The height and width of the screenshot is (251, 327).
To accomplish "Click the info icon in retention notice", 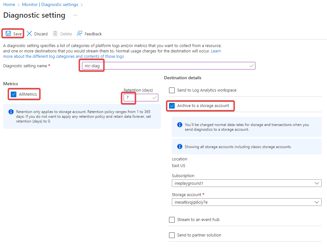I will coord(11,112).
